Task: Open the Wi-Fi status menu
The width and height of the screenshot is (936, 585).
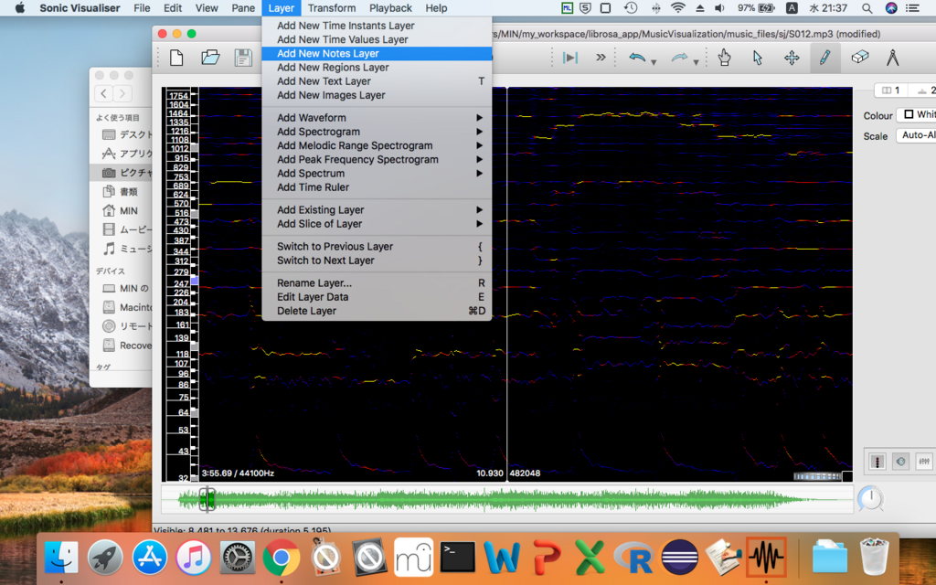Action: click(x=677, y=7)
